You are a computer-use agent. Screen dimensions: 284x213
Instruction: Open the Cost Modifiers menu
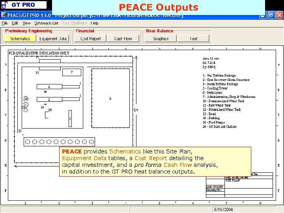pyautogui.click(x=75, y=23)
